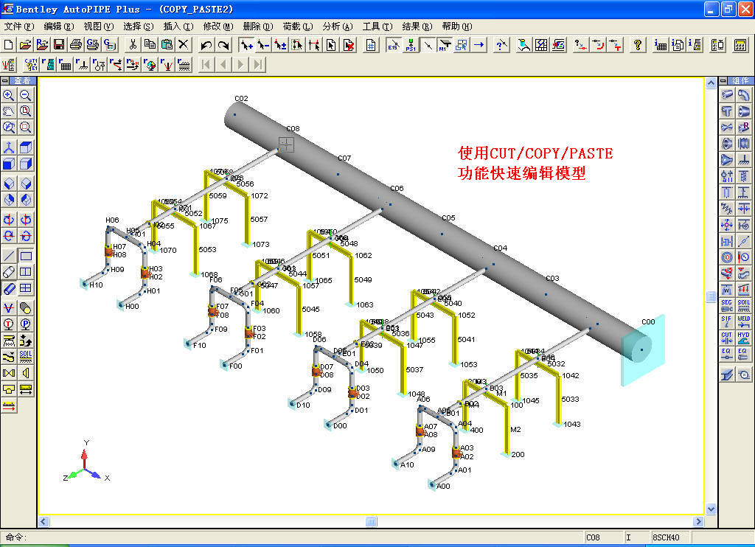Click the horizontal scrollbar thumb
Viewport: 755px width, 547px height.
(x=371, y=521)
